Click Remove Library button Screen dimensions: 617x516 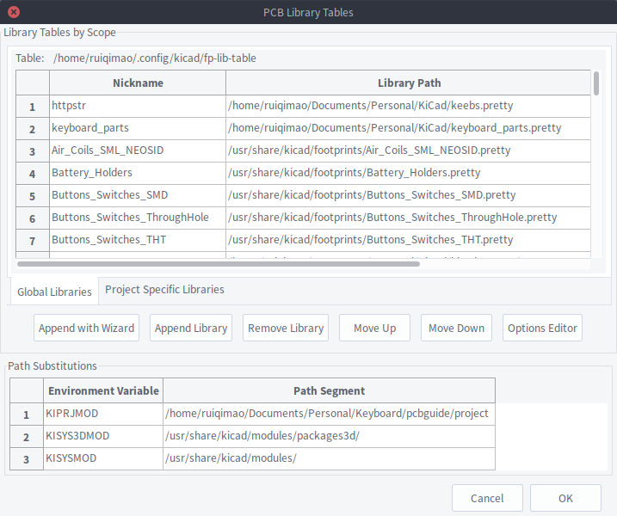[286, 328]
